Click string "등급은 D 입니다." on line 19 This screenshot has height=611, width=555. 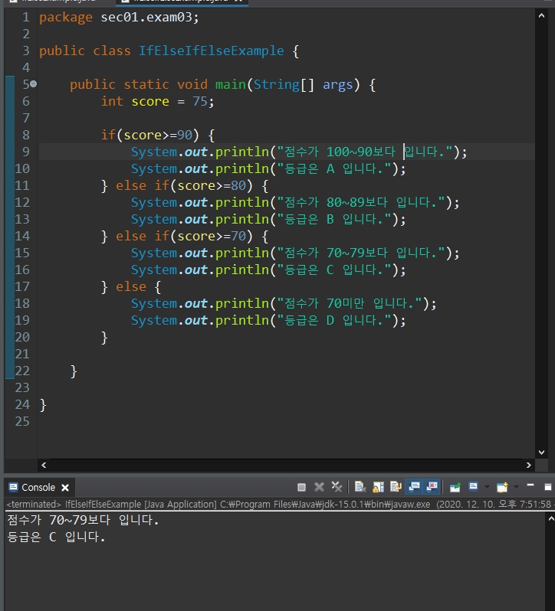334,320
